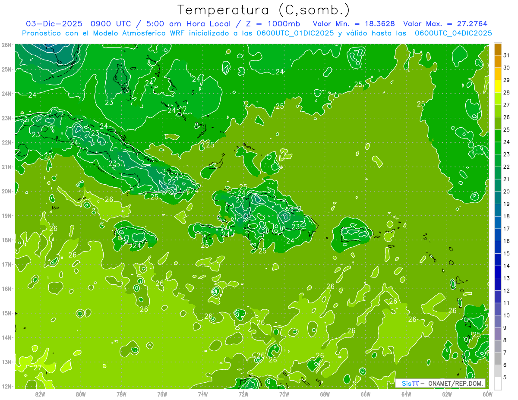The width and height of the screenshot is (518, 400).
Task: Click the latitude axis label "18N"
Action: [6, 240]
